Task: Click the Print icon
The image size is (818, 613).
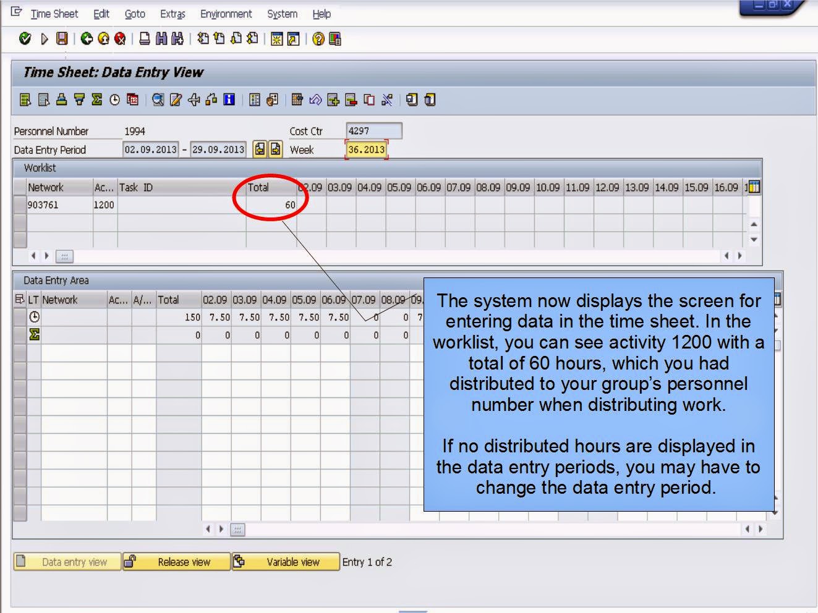Action: pos(144,39)
